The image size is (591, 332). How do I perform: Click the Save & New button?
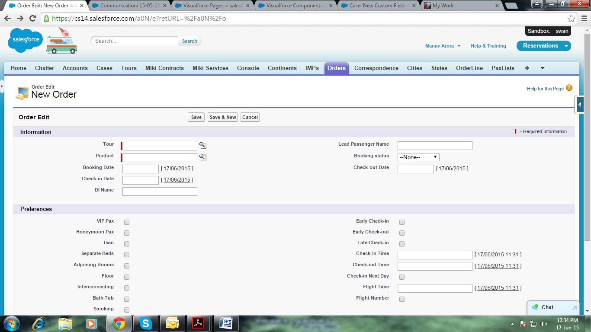pyautogui.click(x=223, y=117)
